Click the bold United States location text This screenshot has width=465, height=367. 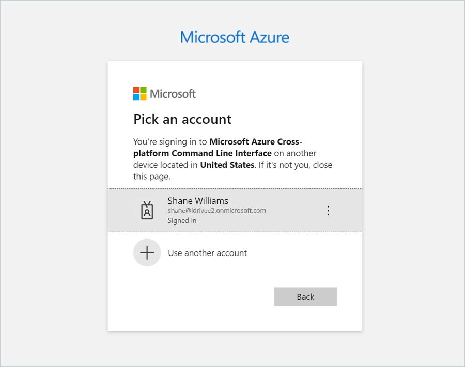tap(227, 165)
